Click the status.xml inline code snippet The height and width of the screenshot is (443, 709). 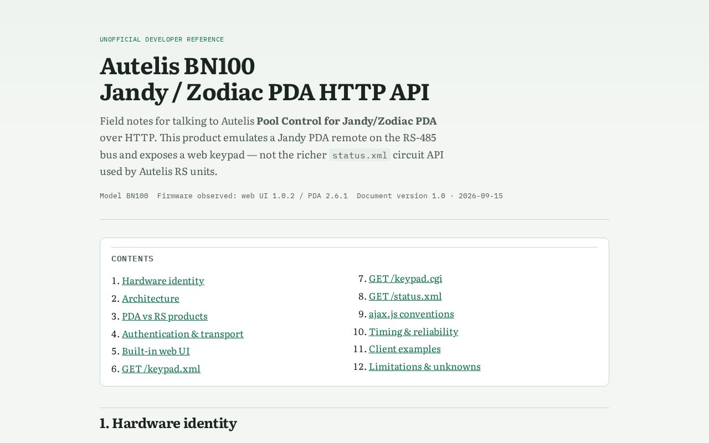tap(359, 155)
